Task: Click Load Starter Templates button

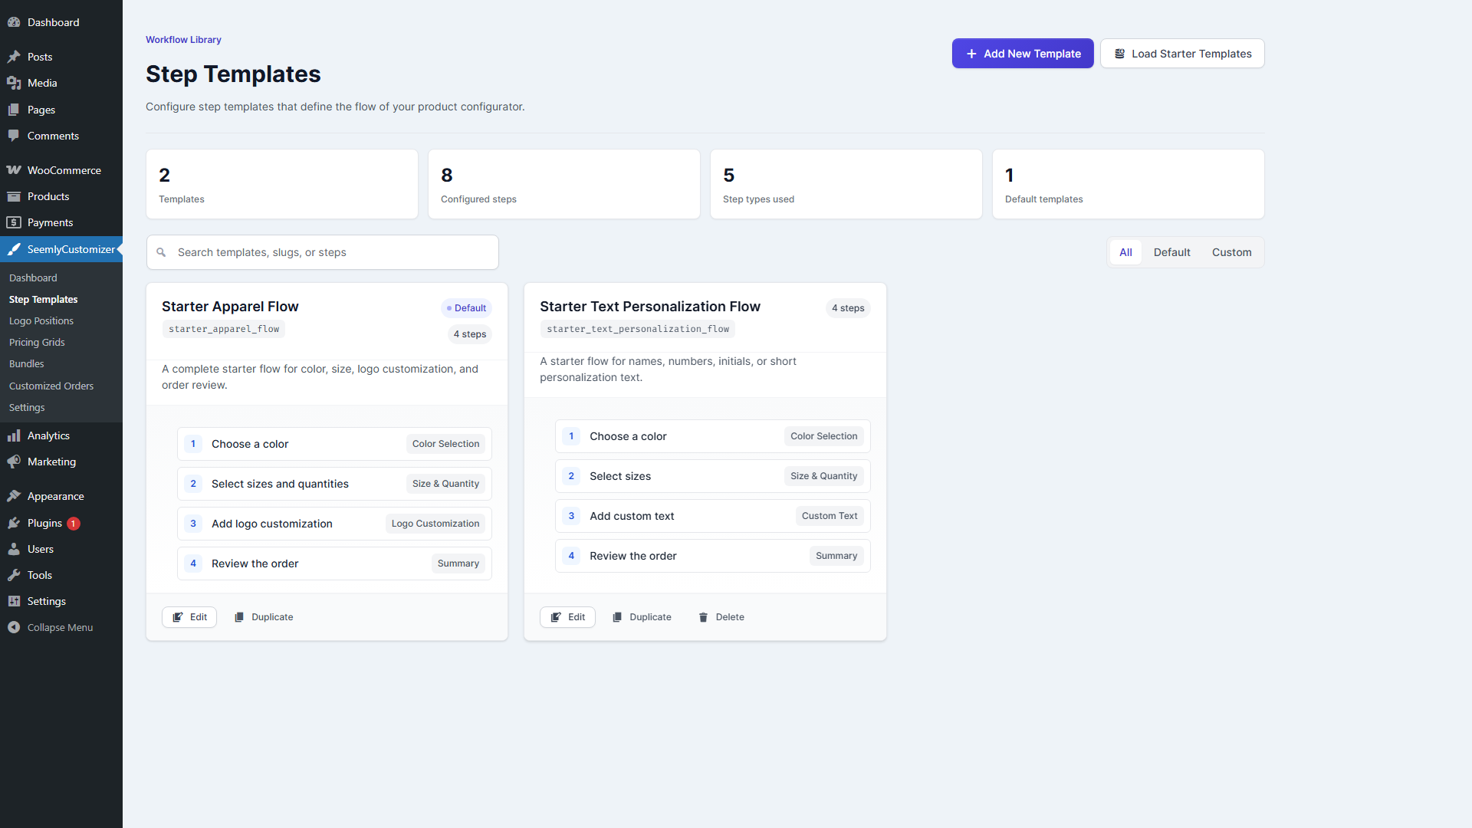Action: (1182, 54)
